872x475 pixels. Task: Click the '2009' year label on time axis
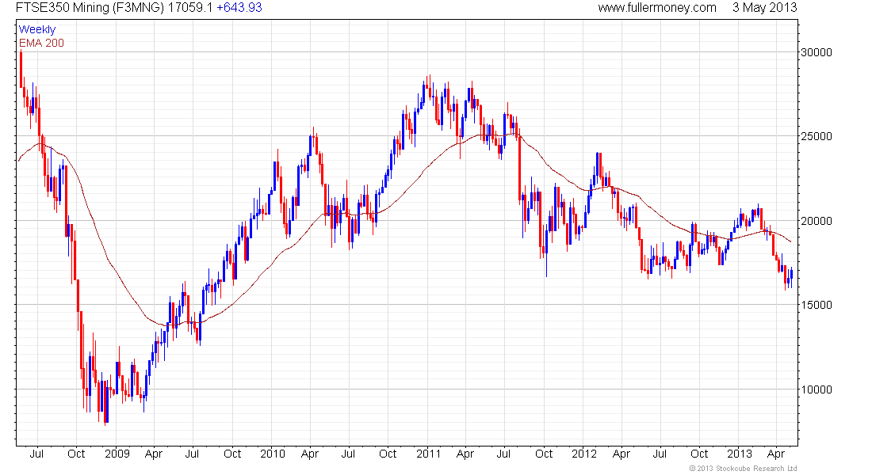pos(117,454)
